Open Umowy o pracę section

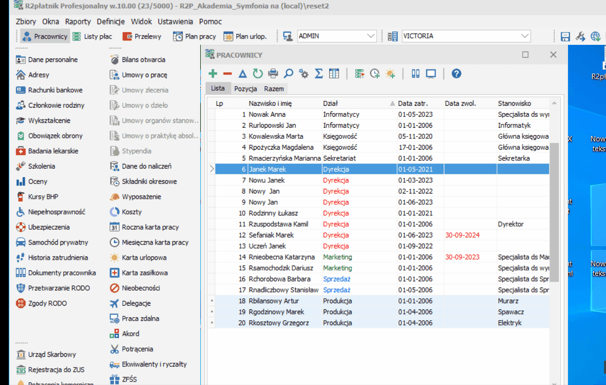(x=138, y=75)
